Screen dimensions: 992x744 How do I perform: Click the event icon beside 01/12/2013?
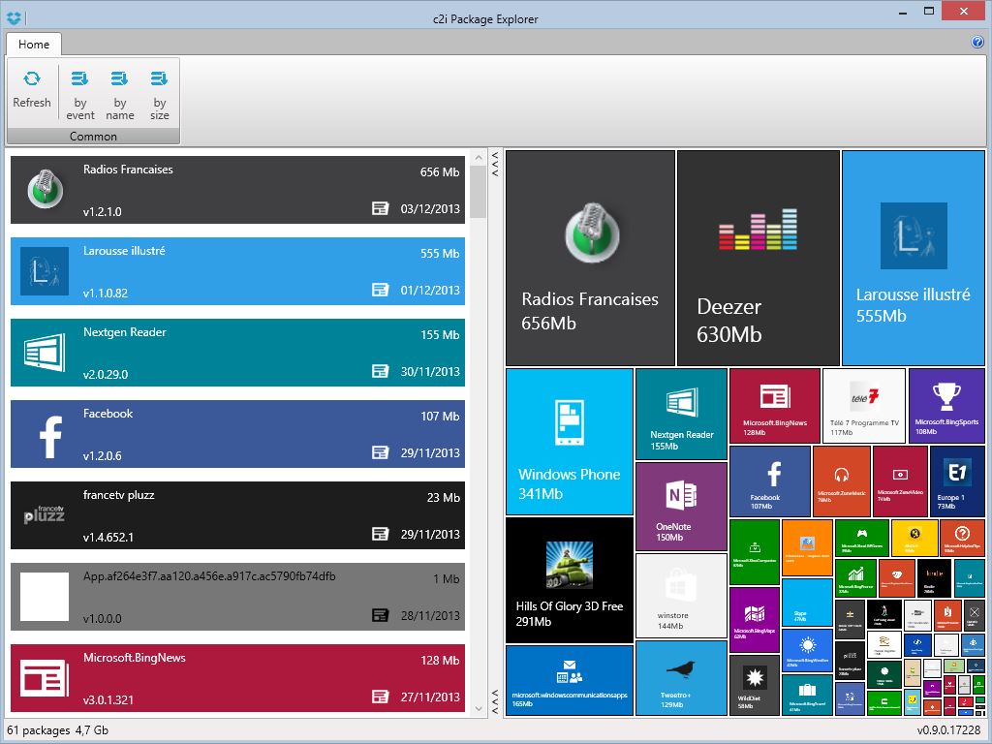click(380, 290)
